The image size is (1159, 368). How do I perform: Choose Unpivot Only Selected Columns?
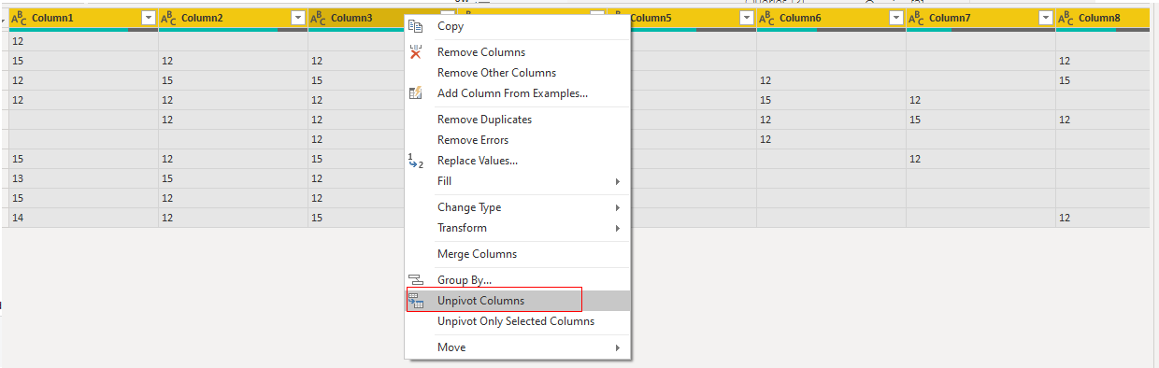coord(518,321)
